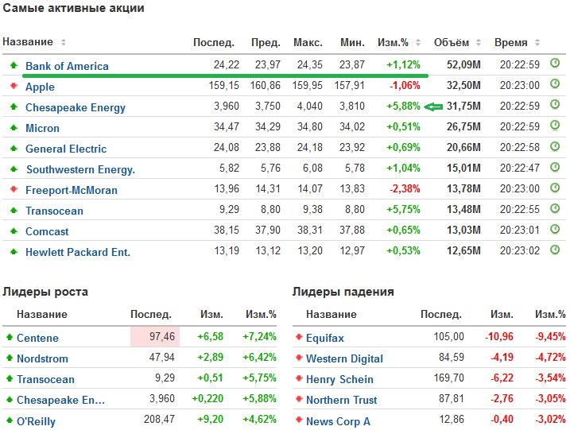
Task: Click the green up arrow beside Micron
Action: pos(14,127)
